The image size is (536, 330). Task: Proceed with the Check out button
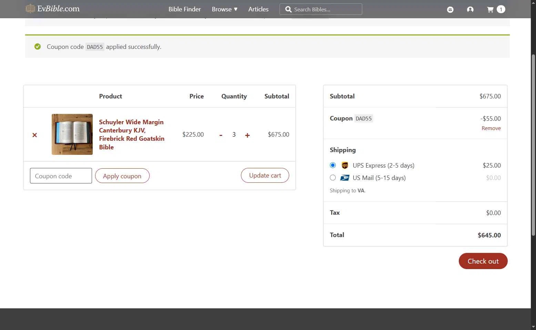coord(483,261)
